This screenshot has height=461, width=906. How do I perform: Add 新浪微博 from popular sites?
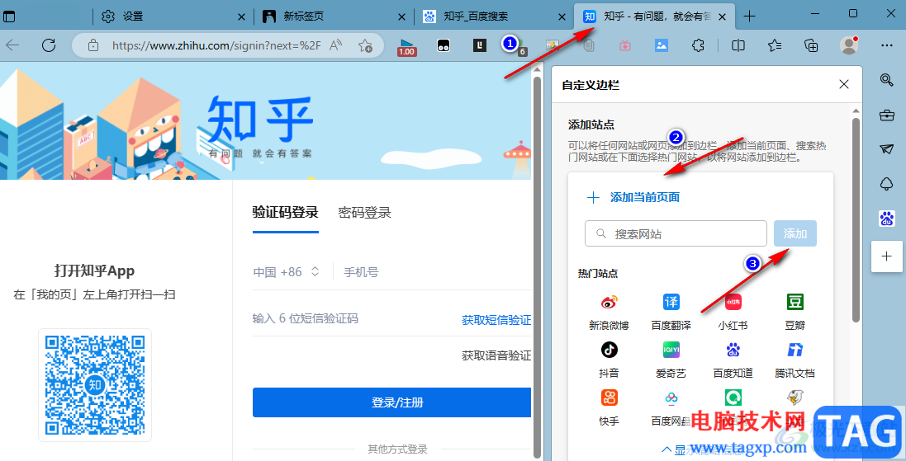coord(609,312)
